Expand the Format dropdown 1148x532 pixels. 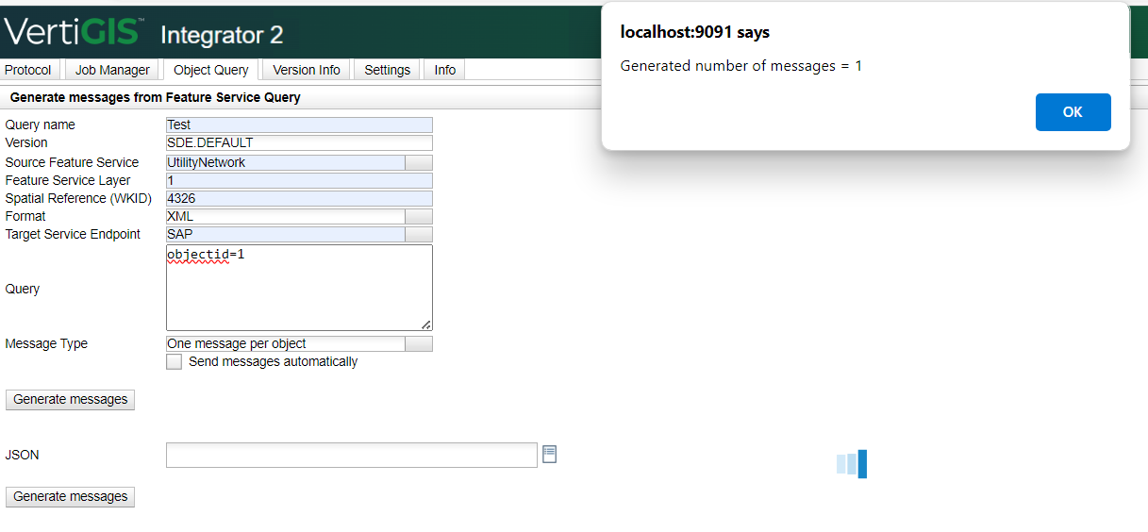(x=419, y=216)
